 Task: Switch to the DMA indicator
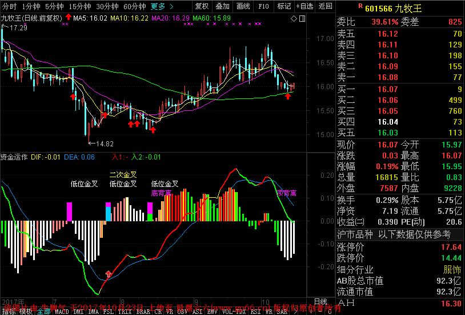94,312
